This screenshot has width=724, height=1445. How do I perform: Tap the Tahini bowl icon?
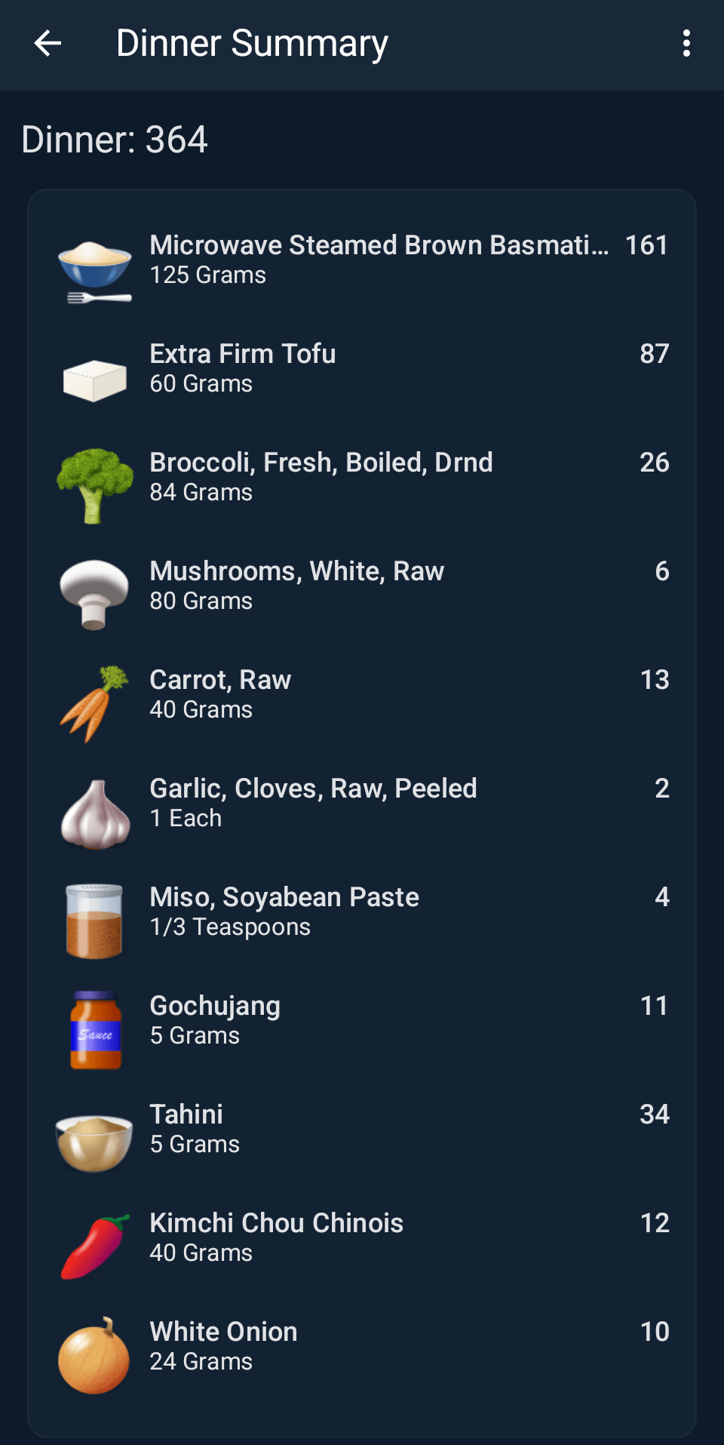click(95, 1141)
